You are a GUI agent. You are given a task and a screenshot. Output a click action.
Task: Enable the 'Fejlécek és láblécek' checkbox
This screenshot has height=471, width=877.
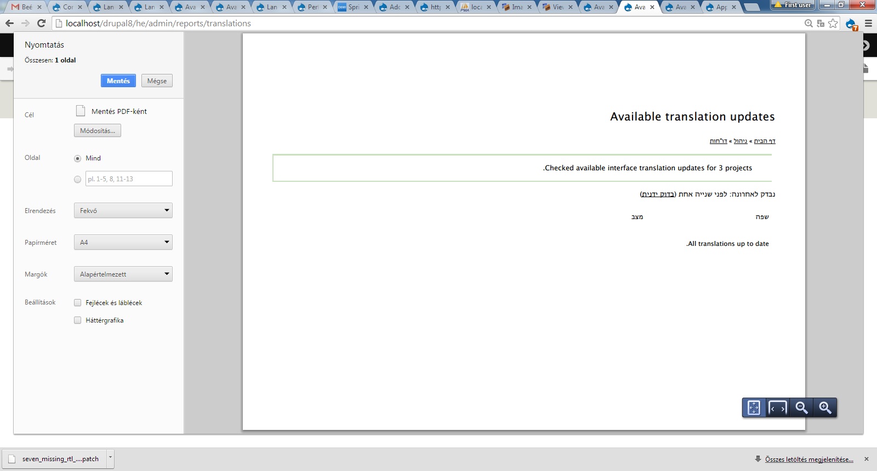click(x=78, y=303)
